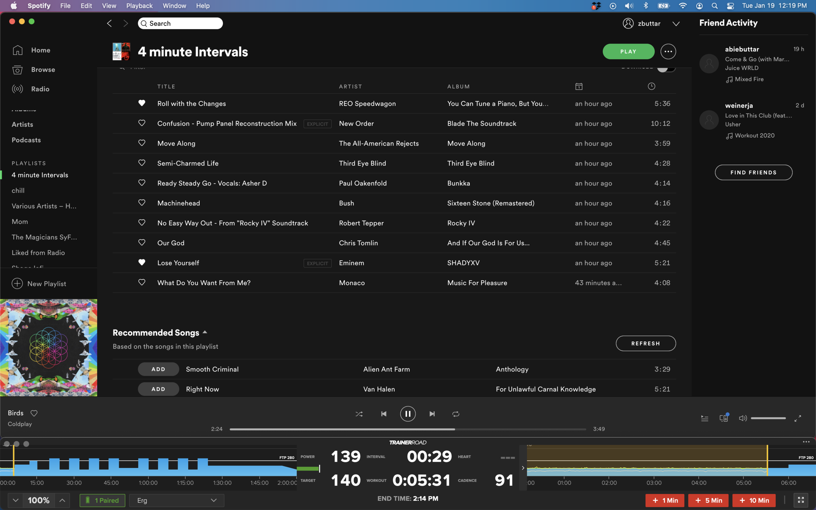
Task: Open TrainerRoad more options ellipsis
Action: (806, 442)
